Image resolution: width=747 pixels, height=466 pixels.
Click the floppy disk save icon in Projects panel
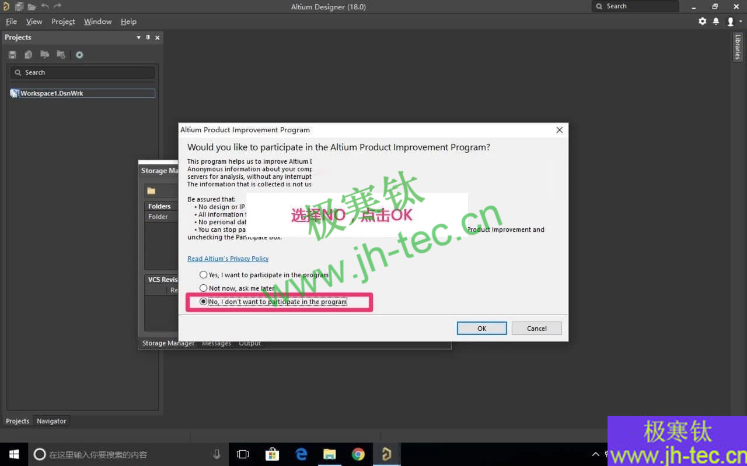(x=12, y=55)
